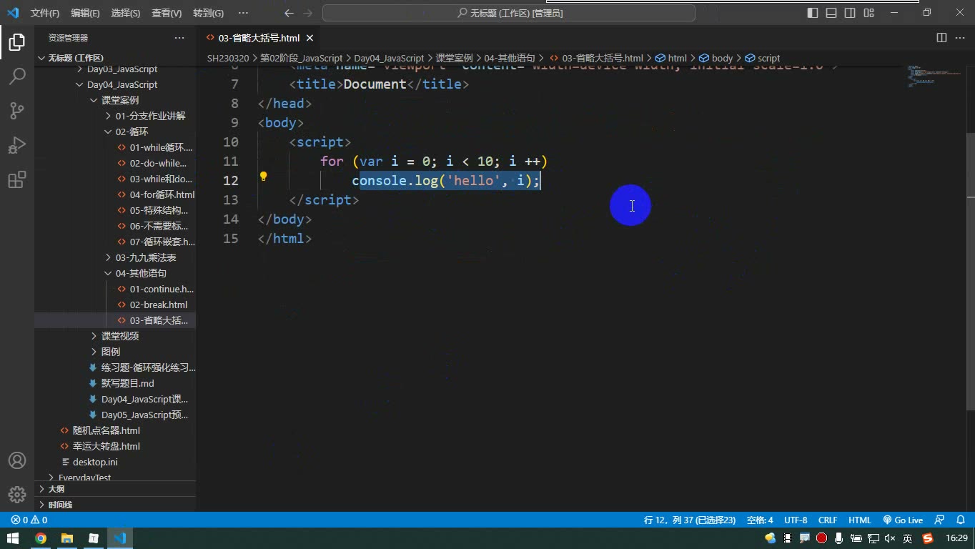This screenshot has width=975, height=549.
Task: Open 02-break.html file in explorer
Action: click(115, 305)
